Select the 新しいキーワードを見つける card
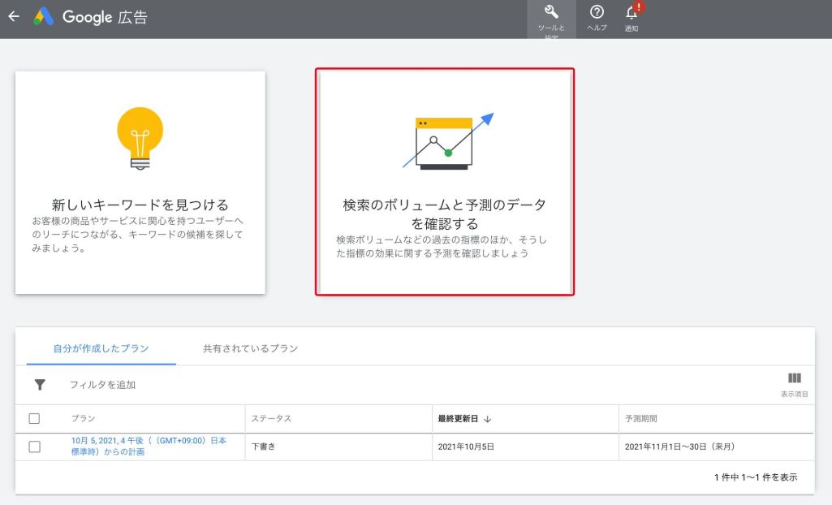This screenshot has width=832, height=505. [139, 182]
